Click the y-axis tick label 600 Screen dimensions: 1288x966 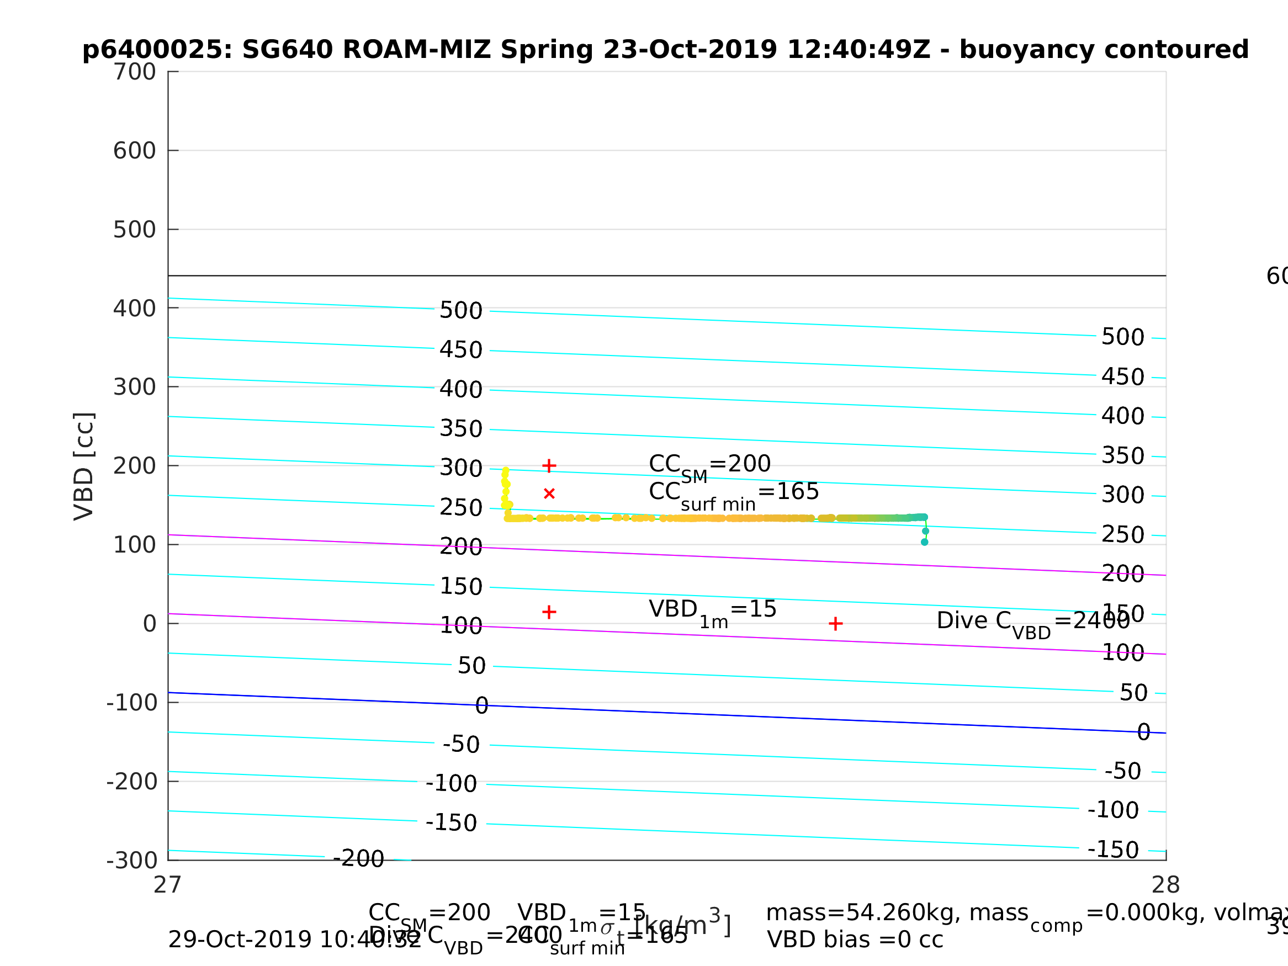pyautogui.click(x=135, y=151)
